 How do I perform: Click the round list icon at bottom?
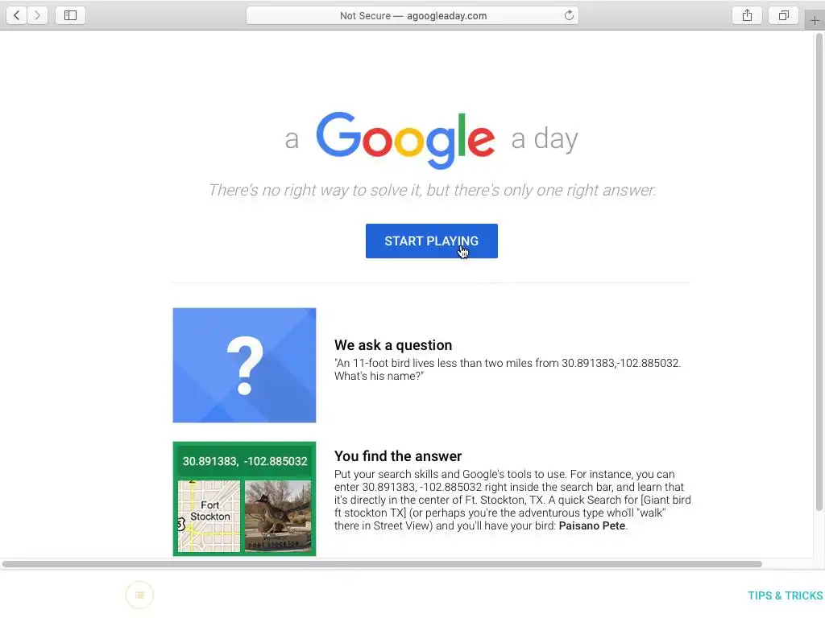(x=139, y=595)
